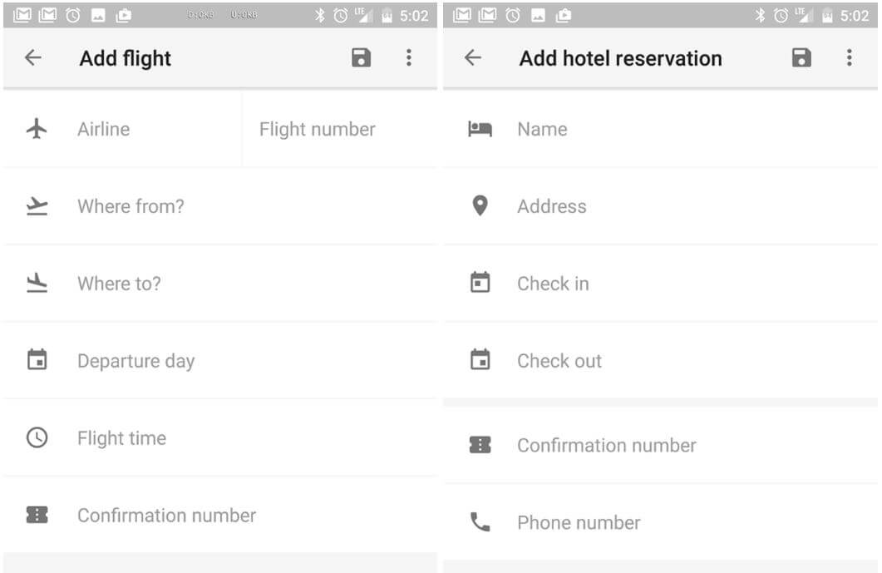The height and width of the screenshot is (573, 882).
Task: Open overflow menu on Add flight screen
Action: click(408, 57)
